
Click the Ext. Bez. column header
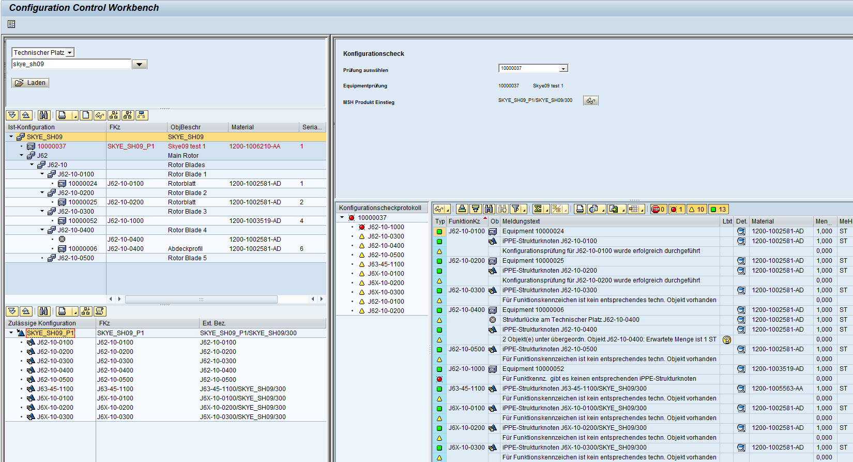point(263,323)
